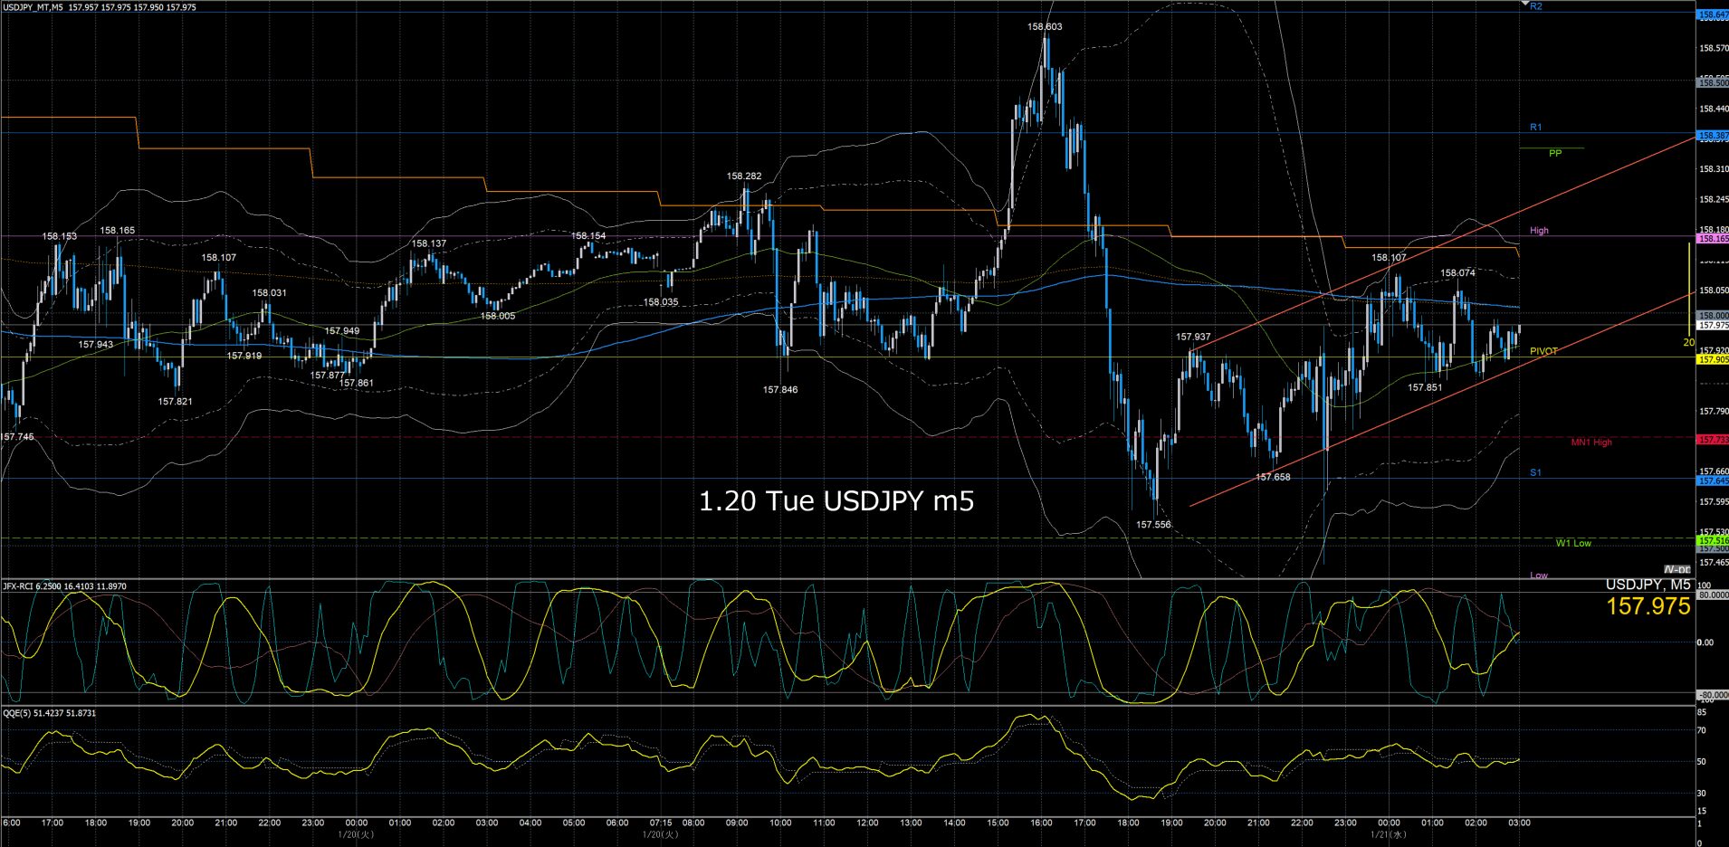Select the R1 resistance level label

pos(1535,128)
